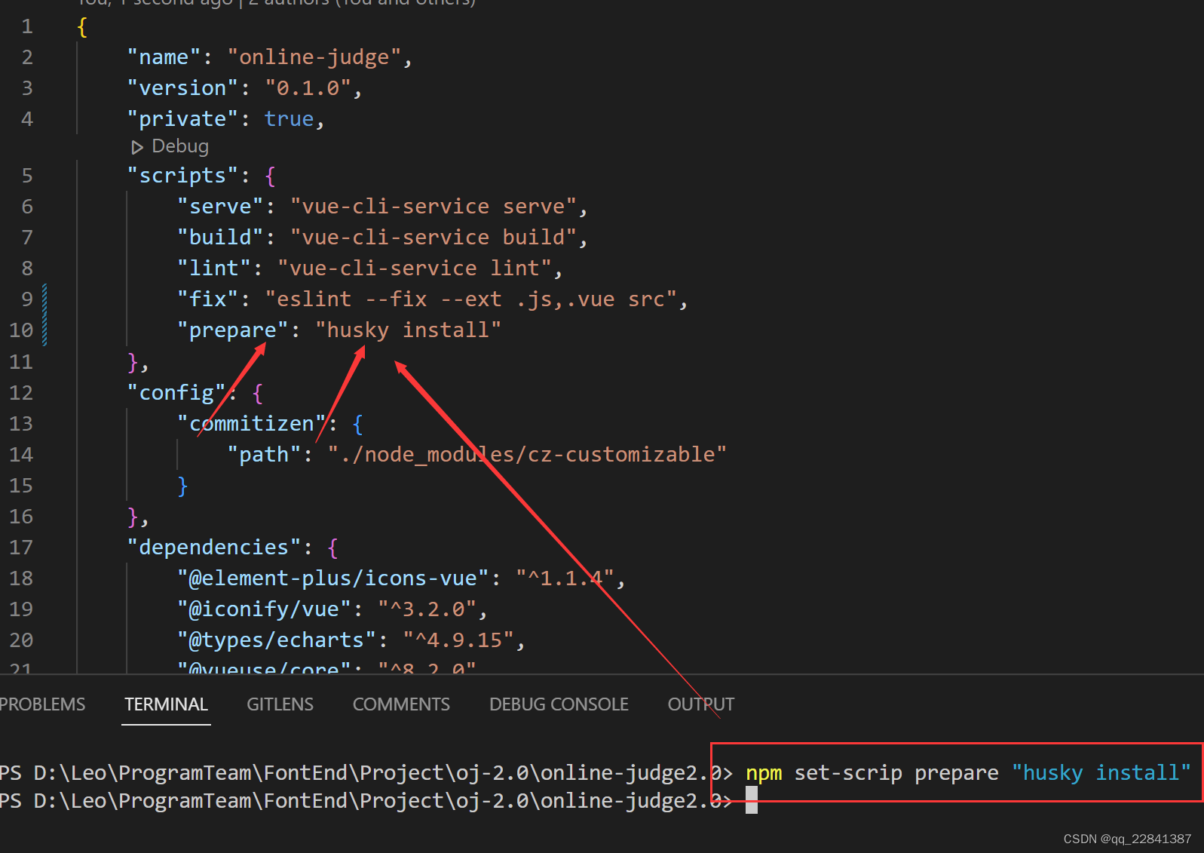This screenshot has width=1204, height=853.
Task: Click the "lint" script key
Action: tap(214, 268)
